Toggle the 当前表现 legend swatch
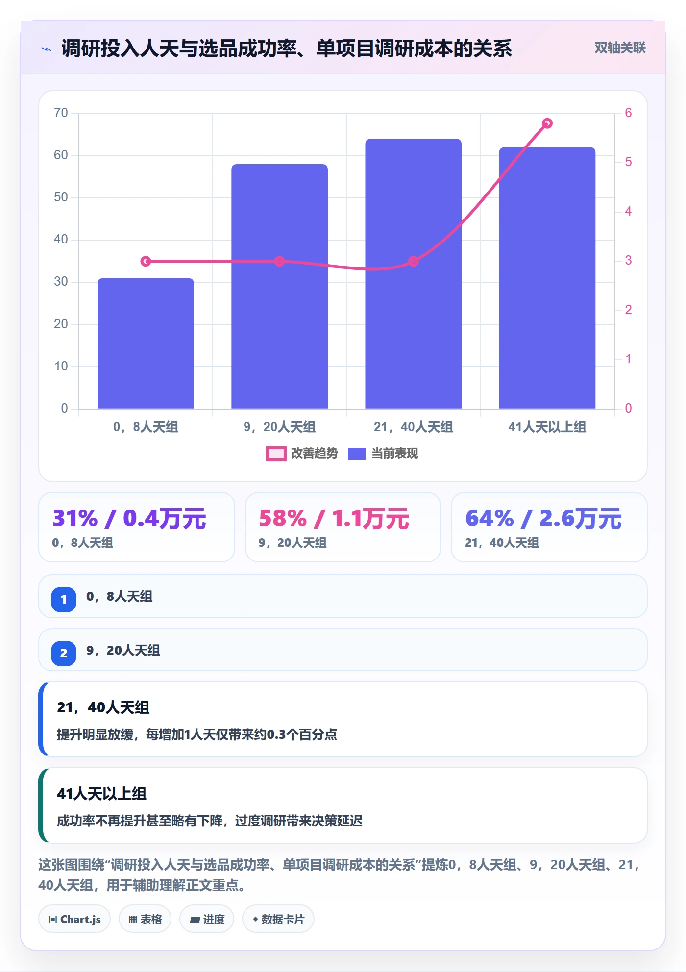 click(357, 454)
